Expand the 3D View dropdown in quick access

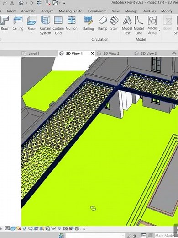[x=26, y=3]
